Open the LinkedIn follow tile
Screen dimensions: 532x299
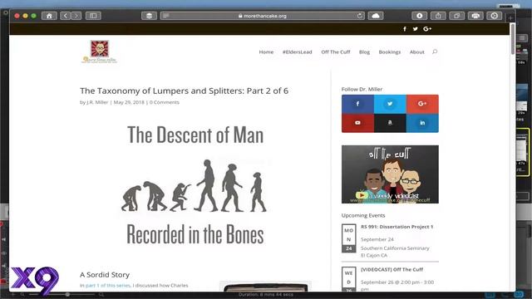point(422,123)
